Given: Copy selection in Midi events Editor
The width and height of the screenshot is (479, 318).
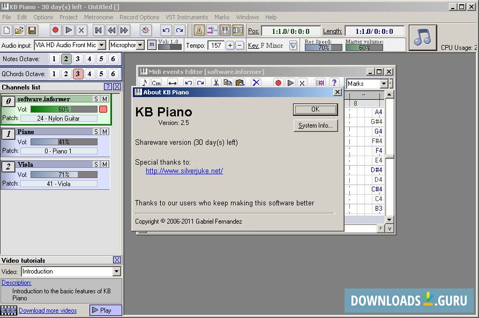Looking at the screenshot, I should (x=228, y=83).
